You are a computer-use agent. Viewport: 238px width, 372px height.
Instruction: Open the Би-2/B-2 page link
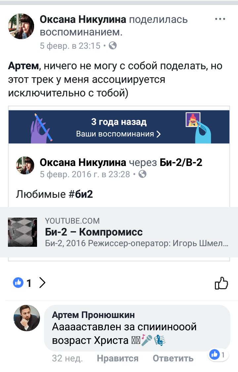(x=181, y=163)
